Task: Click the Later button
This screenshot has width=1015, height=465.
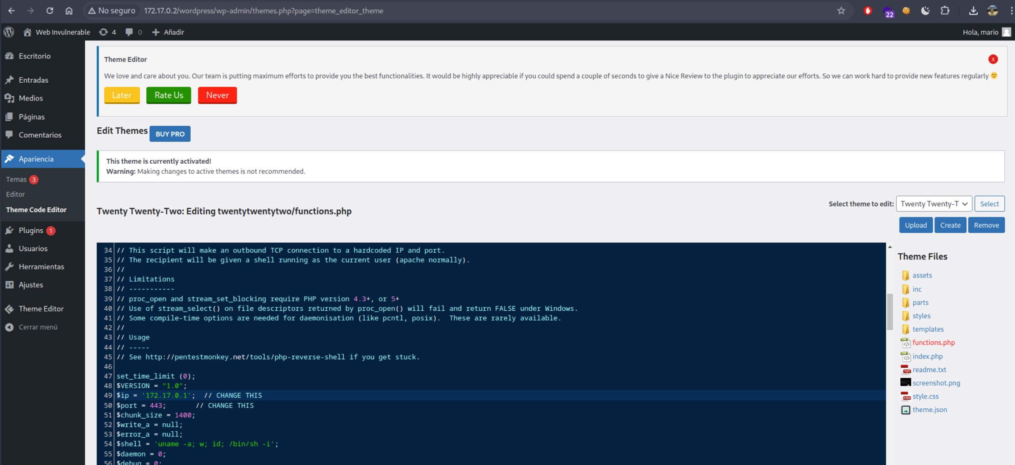Action: tap(122, 95)
